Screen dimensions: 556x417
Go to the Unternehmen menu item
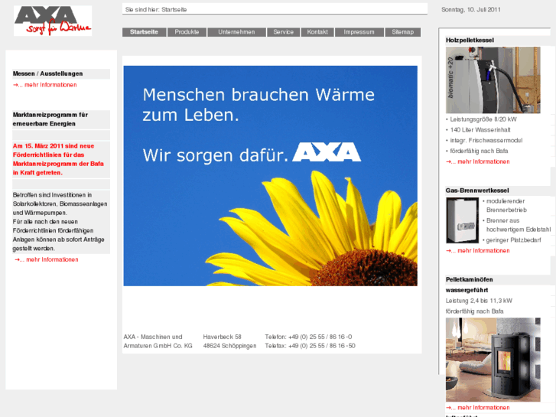coord(236,32)
